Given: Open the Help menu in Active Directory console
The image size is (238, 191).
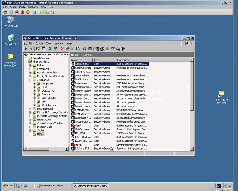Looking at the screenshot, I should point(69,44).
